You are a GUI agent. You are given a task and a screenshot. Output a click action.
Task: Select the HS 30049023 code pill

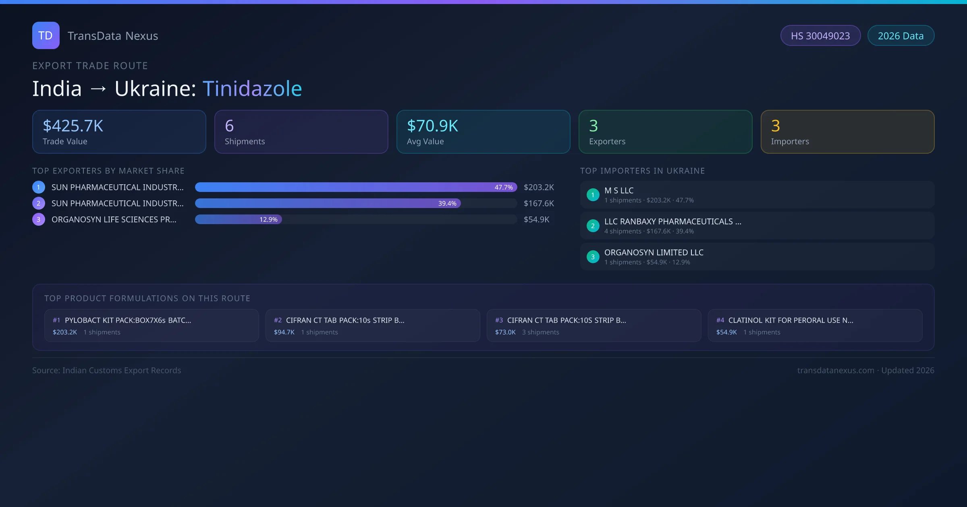coord(820,36)
